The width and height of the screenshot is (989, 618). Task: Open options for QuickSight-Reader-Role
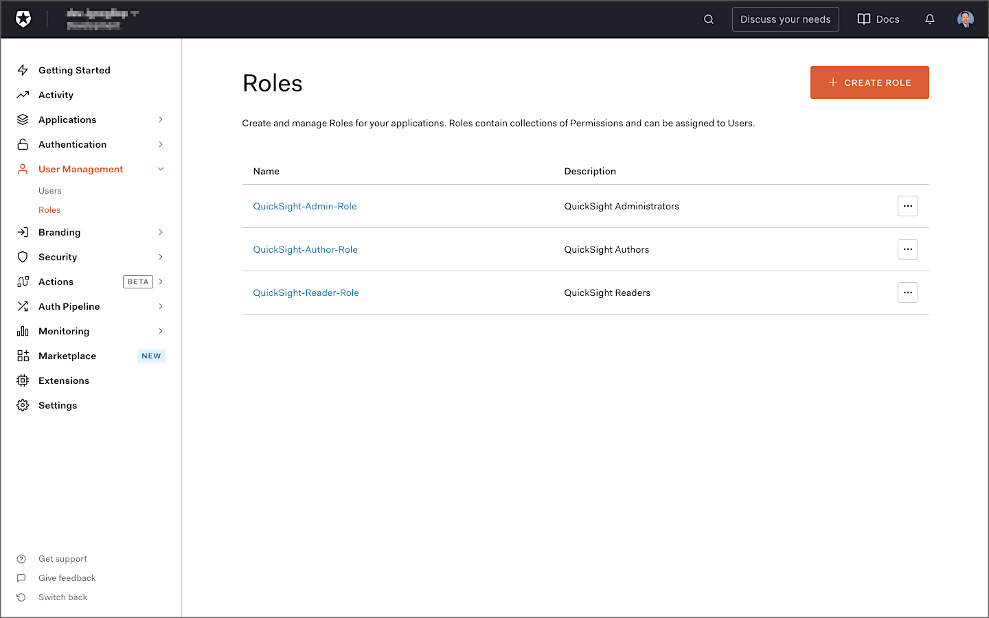point(907,293)
